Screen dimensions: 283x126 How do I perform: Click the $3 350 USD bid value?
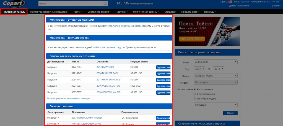pyautogui.click(x=136, y=92)
